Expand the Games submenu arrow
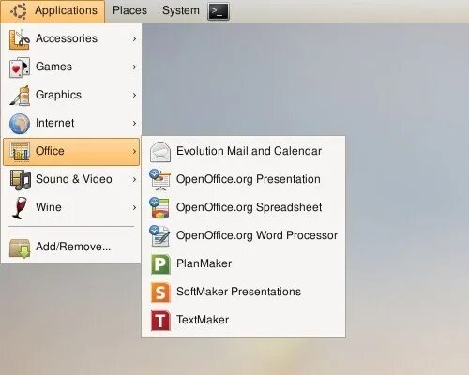The height and width of the screenshot is (375, 469). click(134, 67)
